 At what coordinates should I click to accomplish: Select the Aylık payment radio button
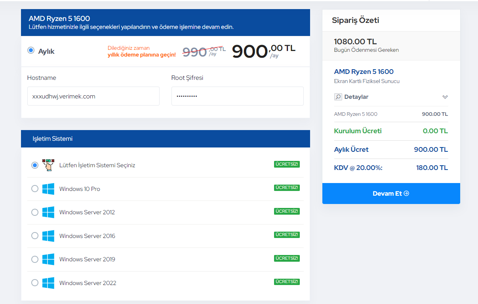31,51
